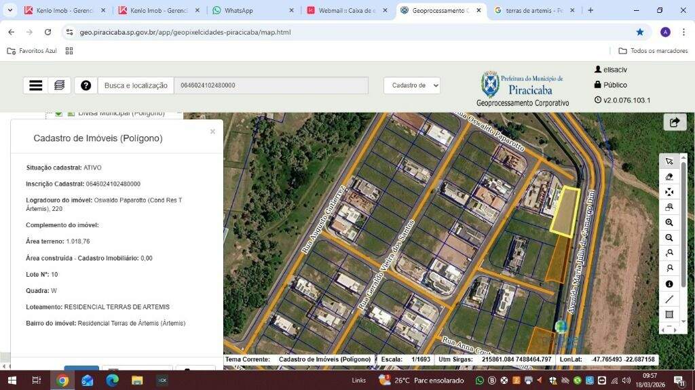Select the zoom-to-window rectangle tool
The height and width of the screenshot is (390, 695).
pyautogui.click(x=669, y=207)
